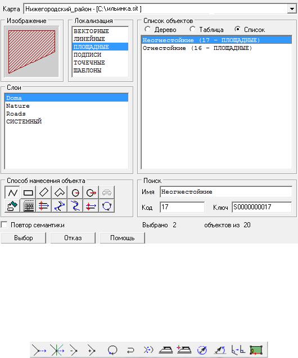Enable the Повтор семантики checkbox
Image resolution: width=298 pixels, height=358 pixels.
[4, 224]
